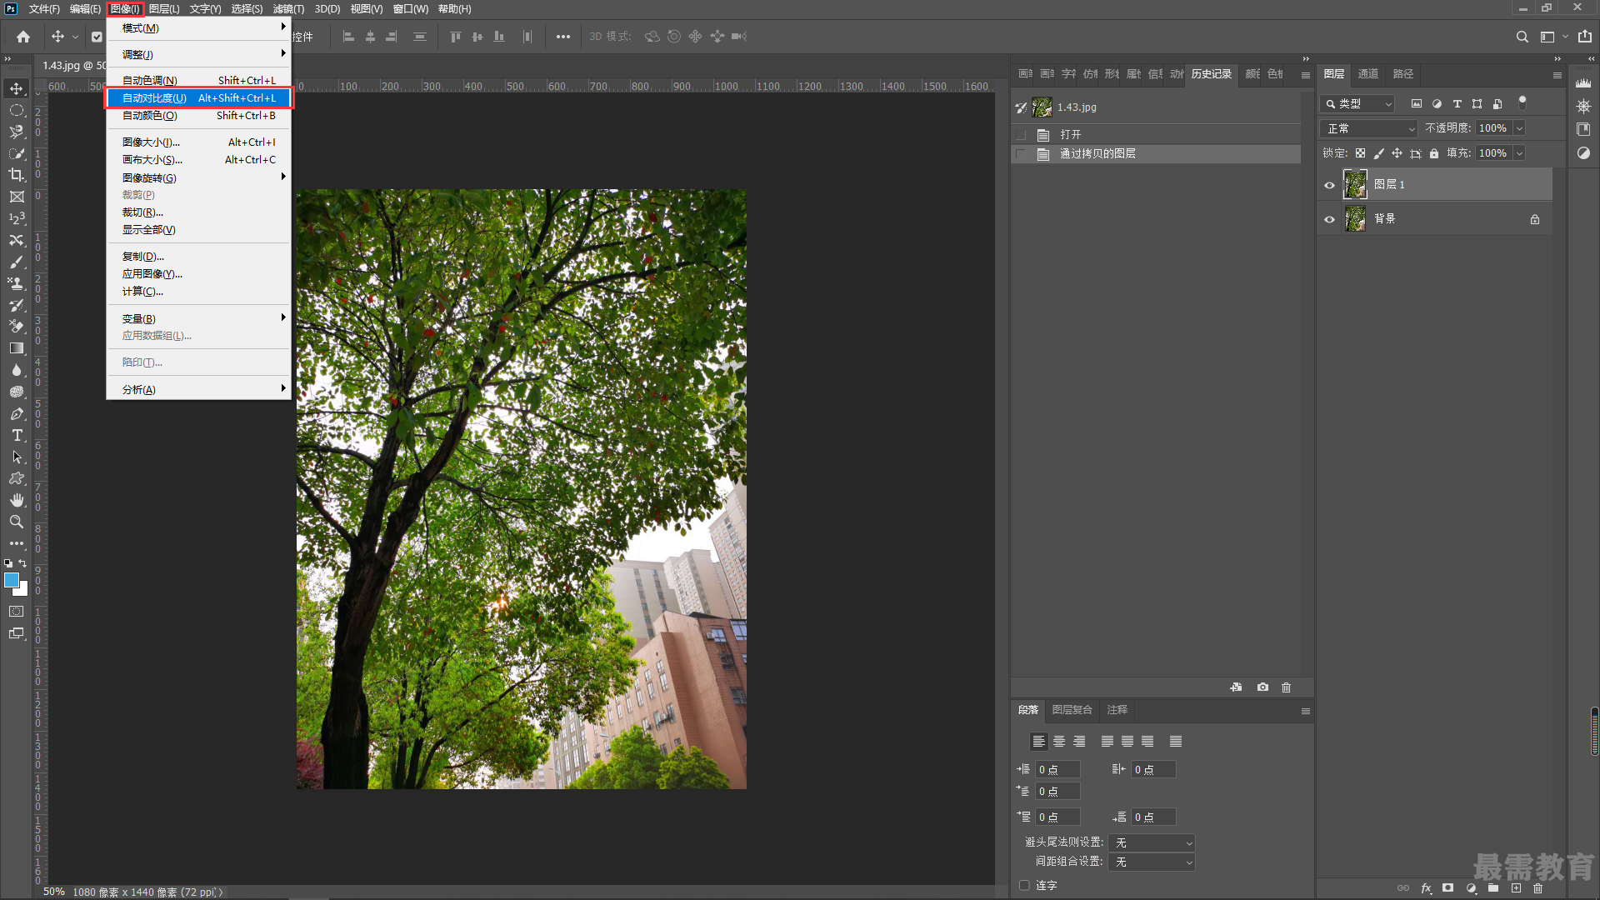Hide the 图层 1 layer
This screenshot has width=1600, height=900.
pos(1329,185)
